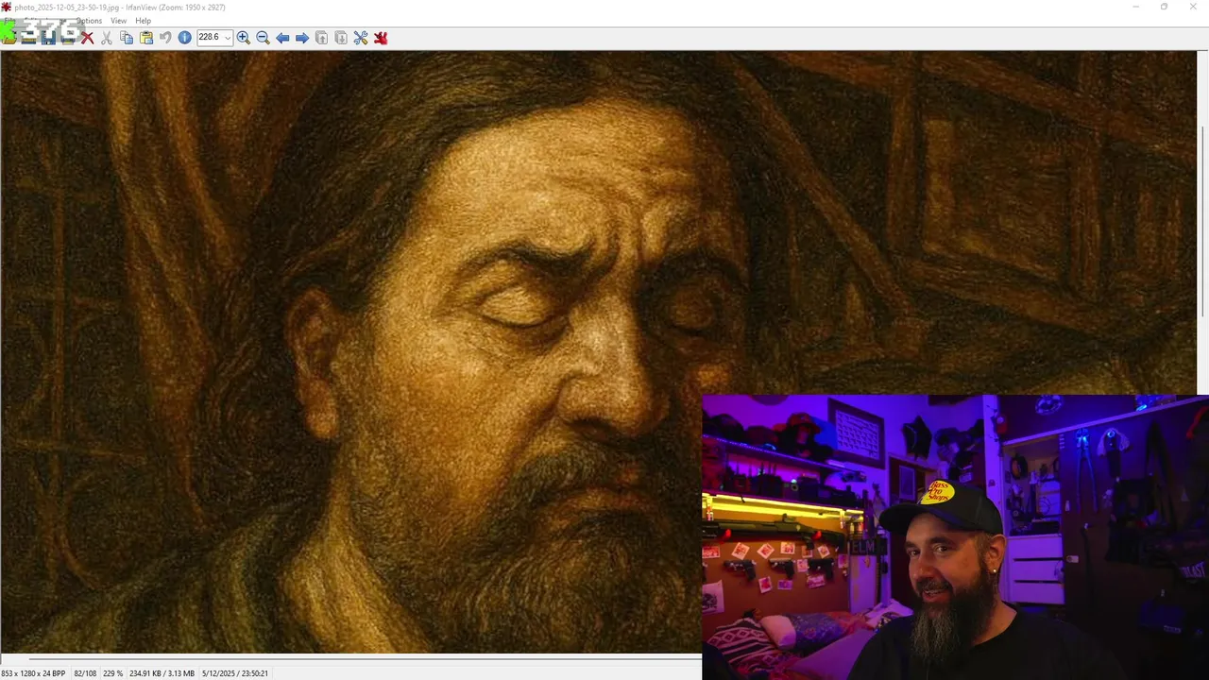Viewport: 1209px width, 680px height.
Task: Go to next image with right arrow
Action: click(302, 38)
